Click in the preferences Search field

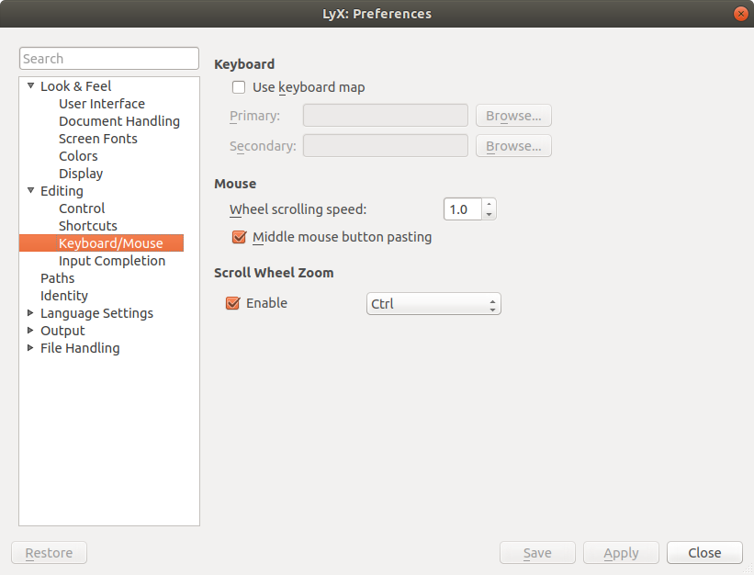108,59
